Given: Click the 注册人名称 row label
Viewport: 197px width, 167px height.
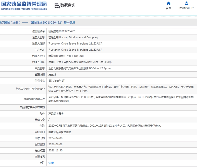Looking at the screenshot, I should [38, 37].
